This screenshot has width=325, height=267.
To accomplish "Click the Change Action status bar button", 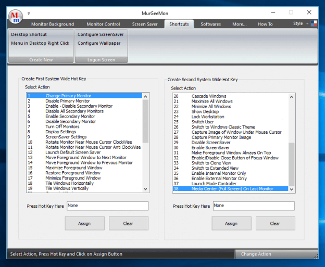I will [256, 254].
